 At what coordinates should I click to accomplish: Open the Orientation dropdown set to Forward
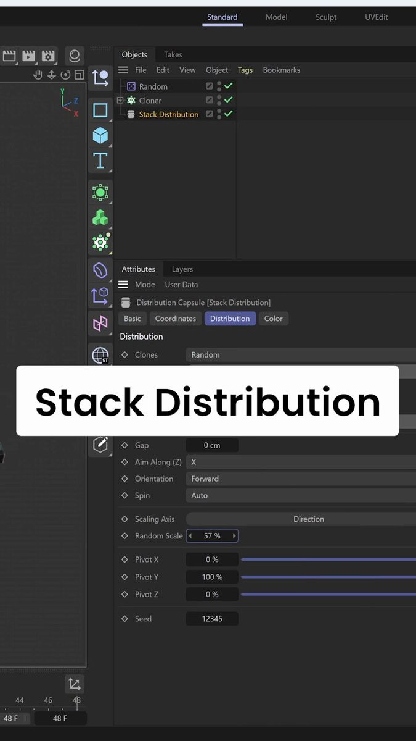click(301, 479)
